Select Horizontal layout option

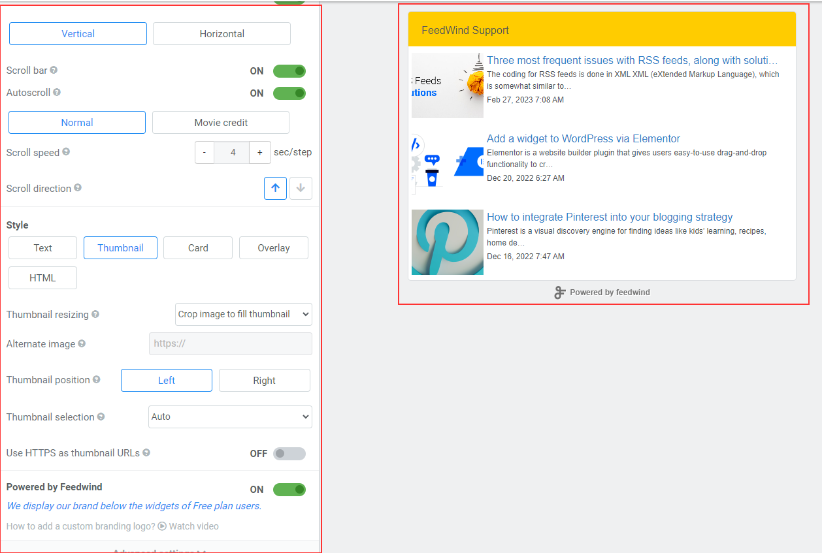(x=222, y=34)
